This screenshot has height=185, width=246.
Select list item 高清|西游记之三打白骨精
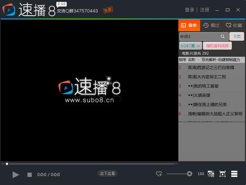coord(211,68)
